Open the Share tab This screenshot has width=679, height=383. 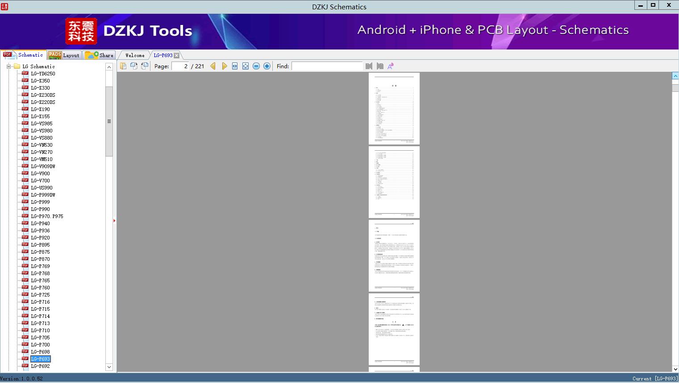(100, 55)
